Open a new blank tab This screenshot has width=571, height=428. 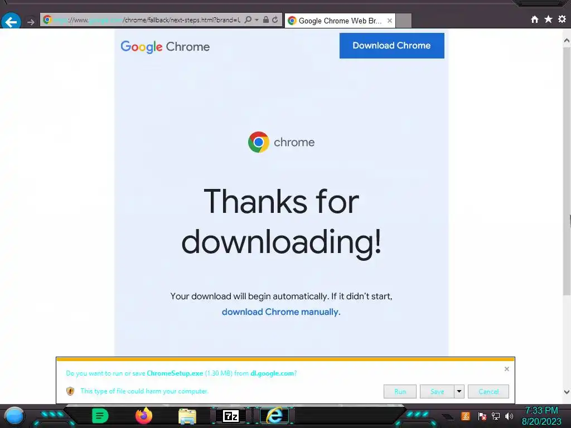pyautogui.click(x=404, y=21)
